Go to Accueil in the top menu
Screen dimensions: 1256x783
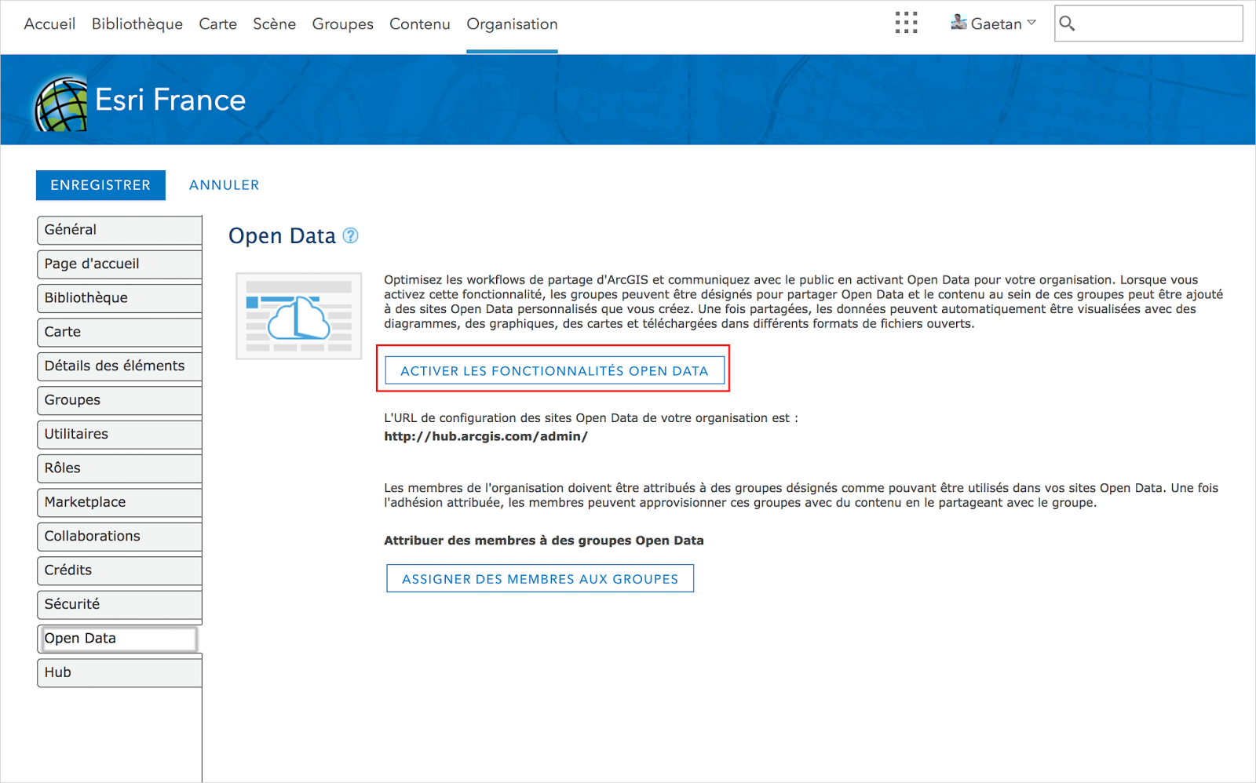[x=49, y=24]
